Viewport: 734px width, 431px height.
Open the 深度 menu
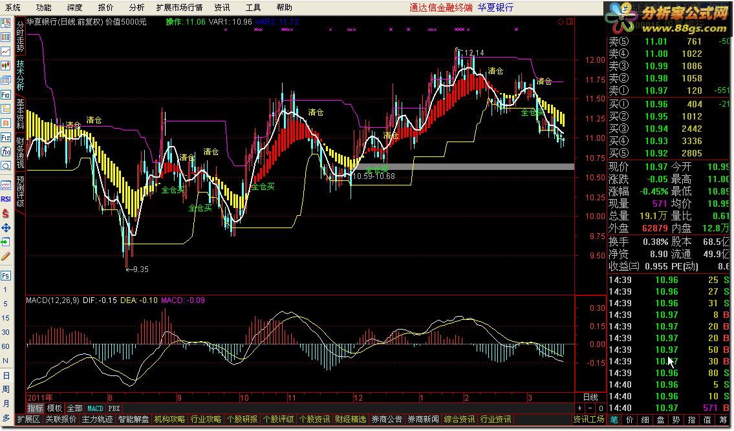coord(74,8)
